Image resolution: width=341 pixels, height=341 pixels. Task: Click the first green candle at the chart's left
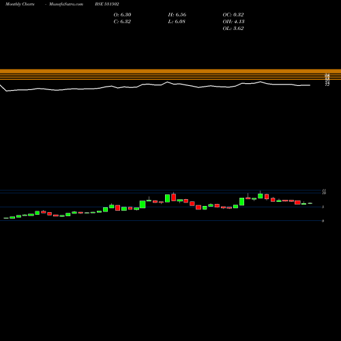(x=6, y=218)
